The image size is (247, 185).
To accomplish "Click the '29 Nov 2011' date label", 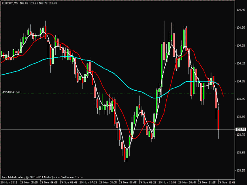I will [9, 182].
